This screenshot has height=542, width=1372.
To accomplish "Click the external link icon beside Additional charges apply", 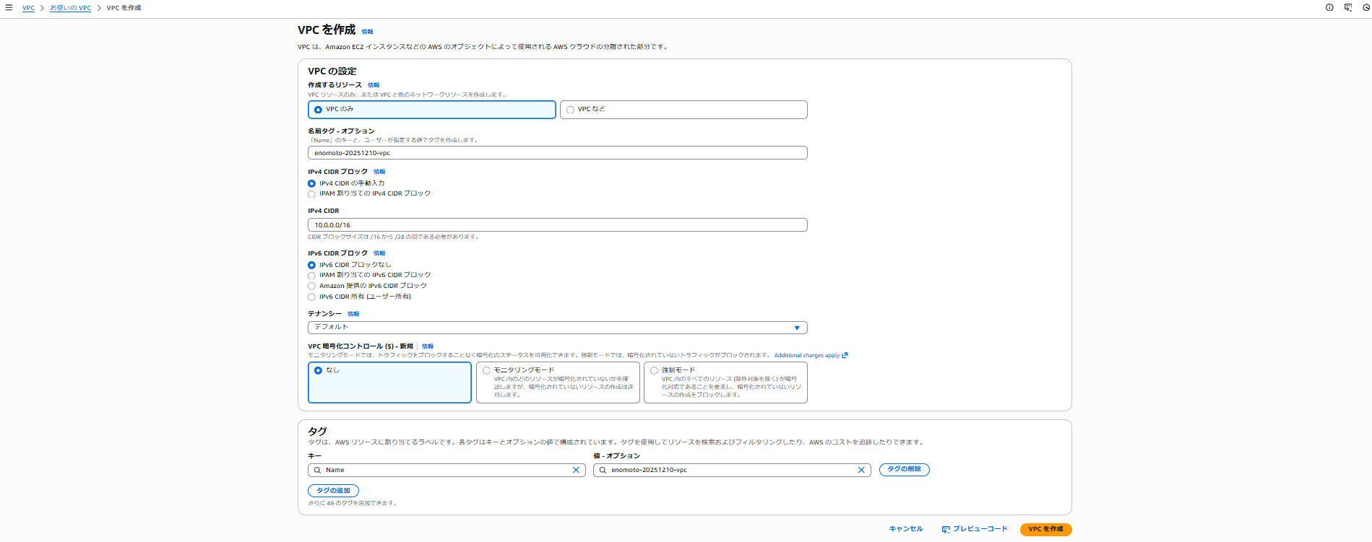I will click(x=845, y=355).
